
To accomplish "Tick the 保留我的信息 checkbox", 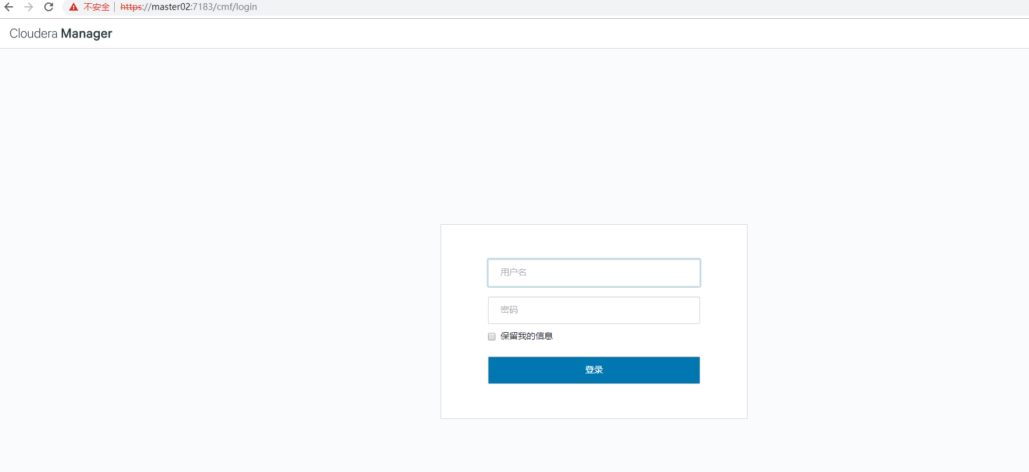I will [x=492, y=337].
